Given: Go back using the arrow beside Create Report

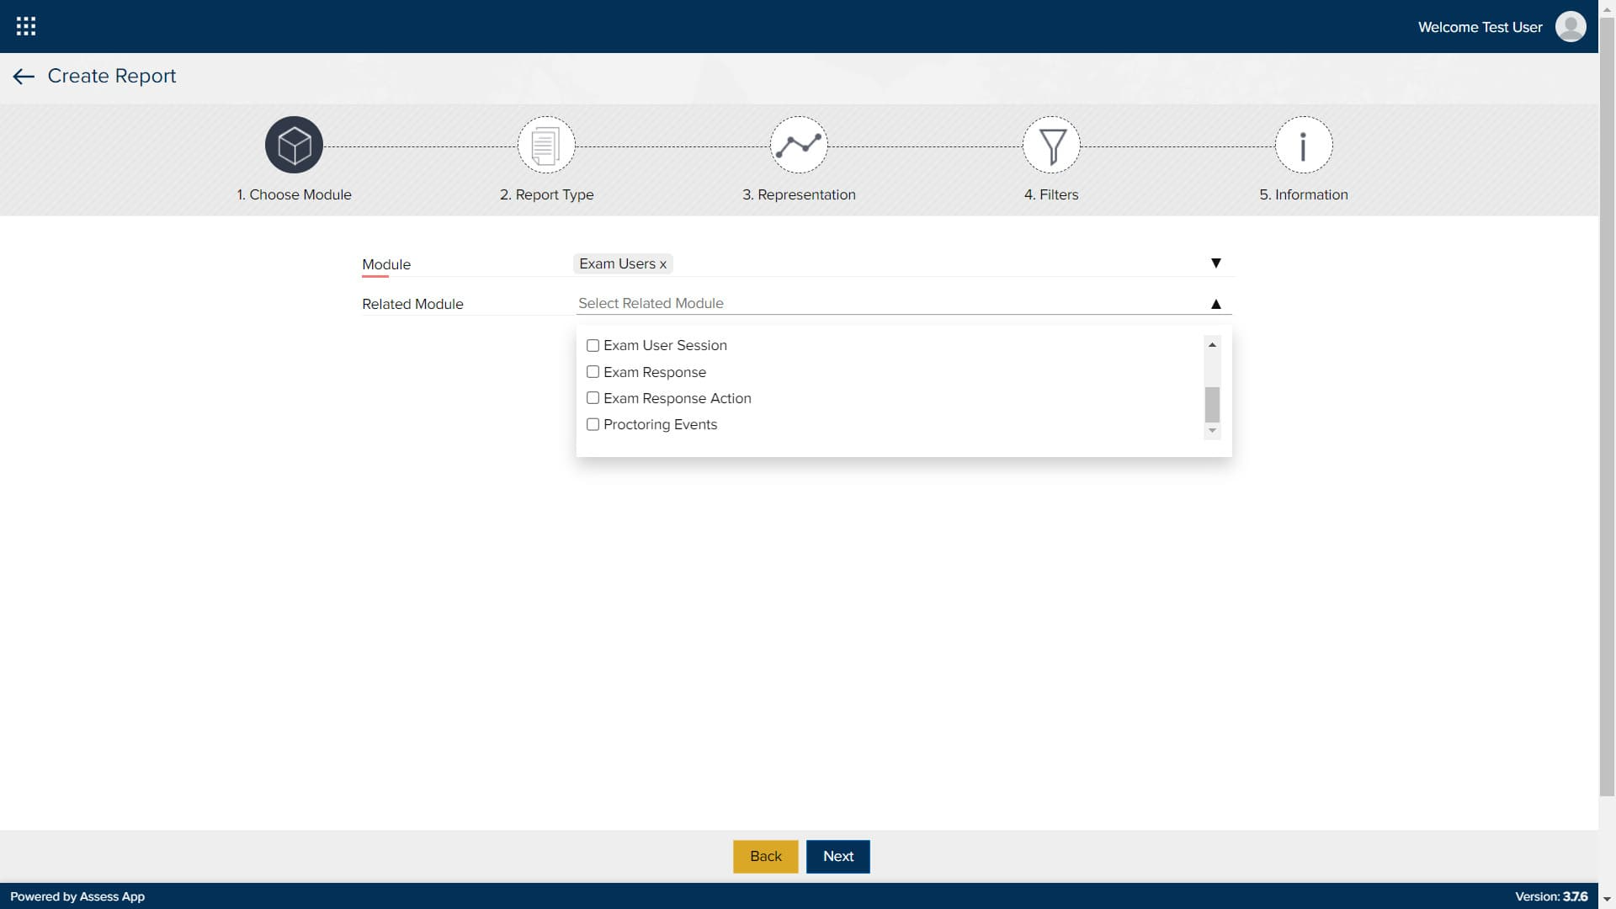Looking at the screenshot, I should 24,77.
